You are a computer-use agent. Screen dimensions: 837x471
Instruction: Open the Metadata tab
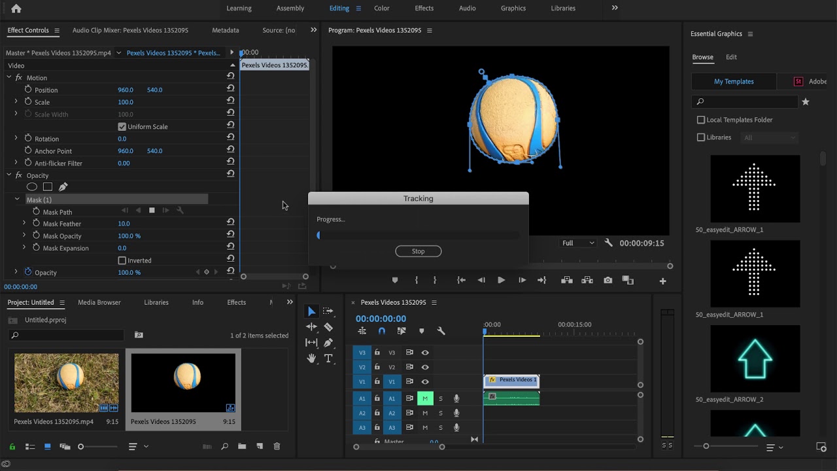click(226, 30)
